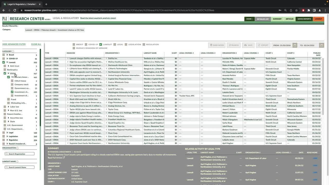
Task: Read the latest quarterly analysis report link
Action: click(98, 18)
